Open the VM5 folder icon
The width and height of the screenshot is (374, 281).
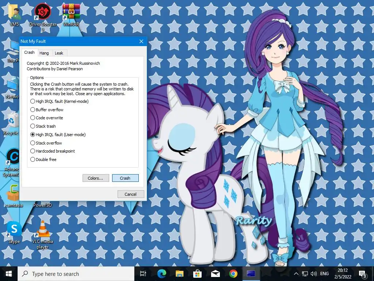(x=14, y=14)
